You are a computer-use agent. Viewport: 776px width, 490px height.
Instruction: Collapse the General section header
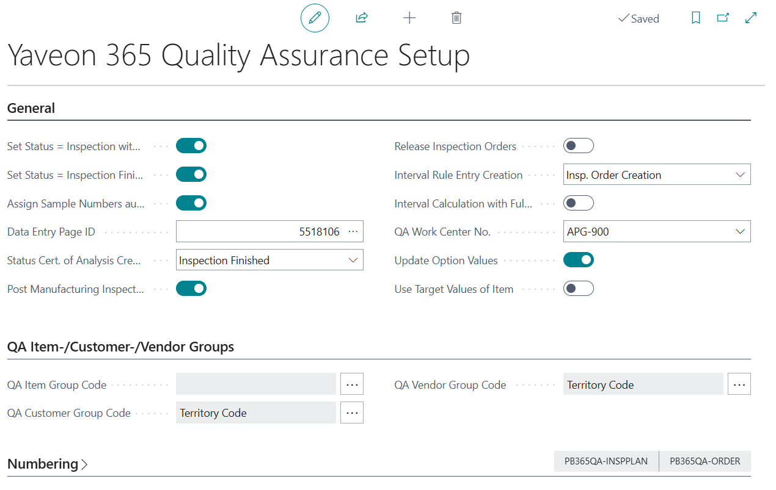[x=31, y=108]
